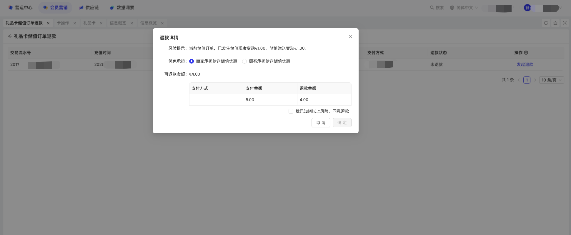Click the globe language icon
571x235 pixels.
coord(452,8)
